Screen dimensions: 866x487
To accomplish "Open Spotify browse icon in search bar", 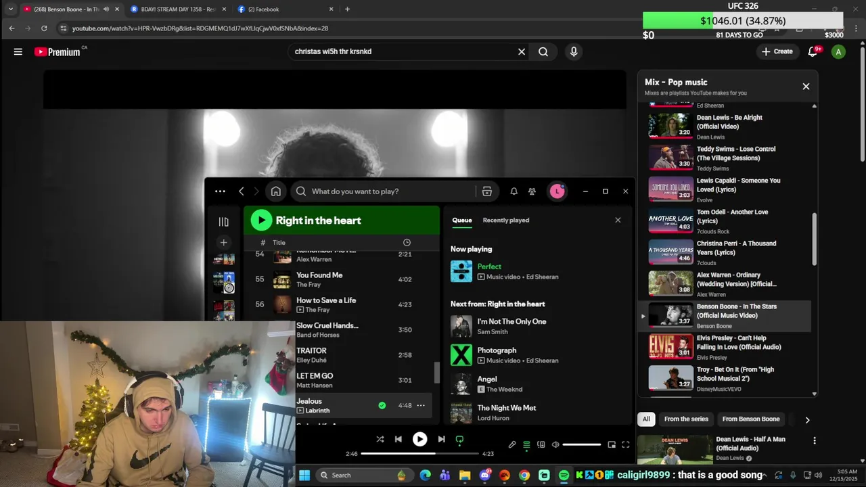I will (x=486, y=191).
